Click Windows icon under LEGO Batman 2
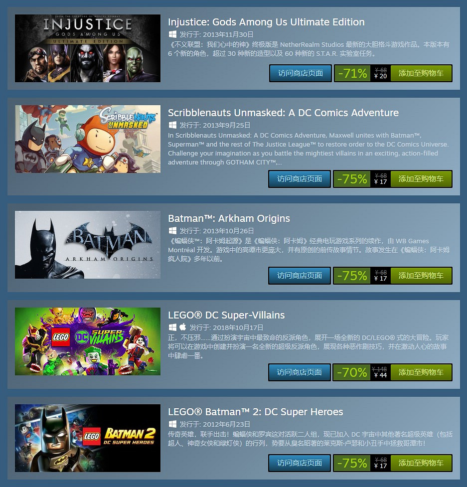 point(172,424)
